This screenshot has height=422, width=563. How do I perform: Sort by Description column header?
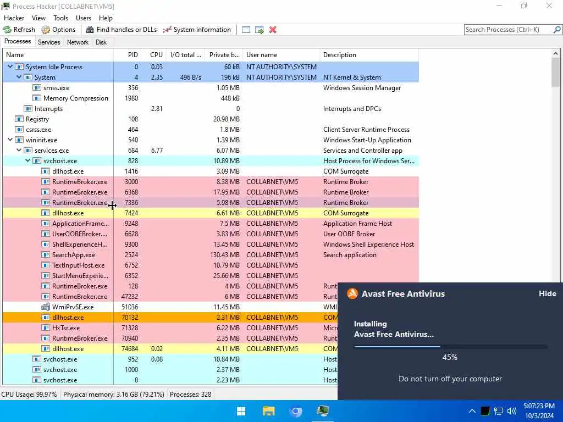[369, 55]
